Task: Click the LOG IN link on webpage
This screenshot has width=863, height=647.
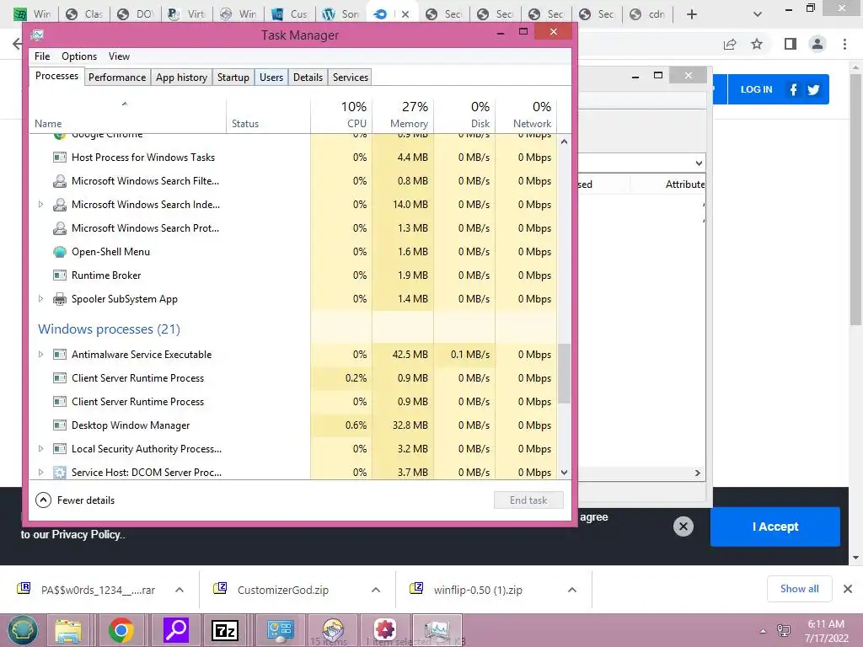Action: click(x=756, y=89)
